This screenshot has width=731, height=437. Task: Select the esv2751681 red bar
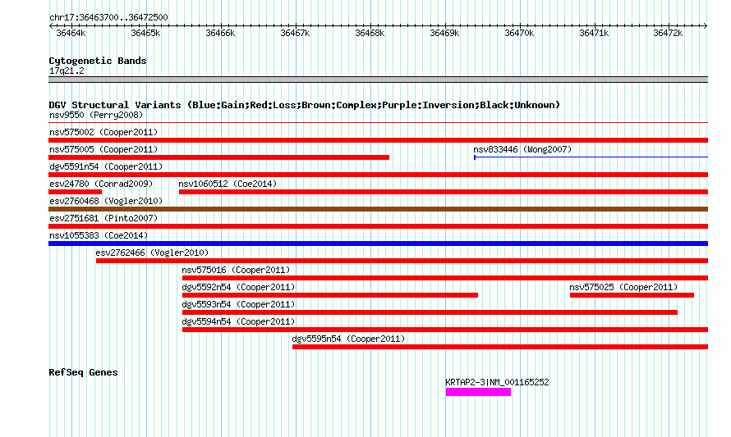click(378, 226)
